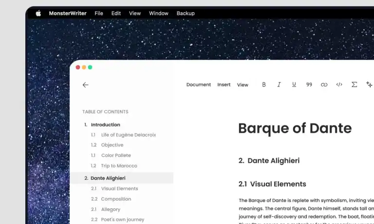The height and width of the screenshot is (224, 374).
Task: Insert a code block
Action: coord(339,85)
